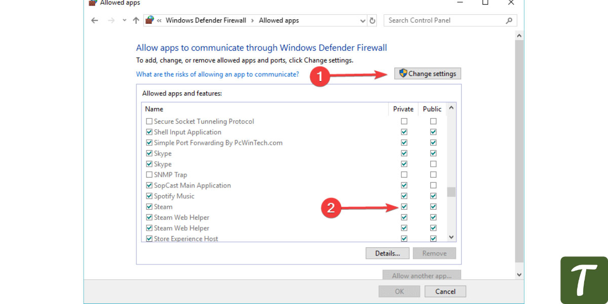
Task: Toggle Public for Simple Port Forwarding
Action: [x=433, y=143]
